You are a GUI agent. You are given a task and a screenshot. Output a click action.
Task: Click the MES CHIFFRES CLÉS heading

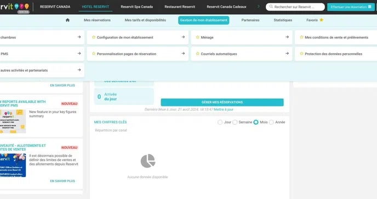point(110,122)
